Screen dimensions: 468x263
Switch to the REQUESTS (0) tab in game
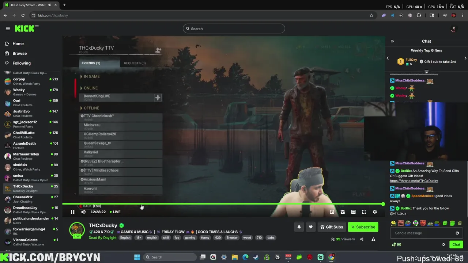(x=135, y=63)
